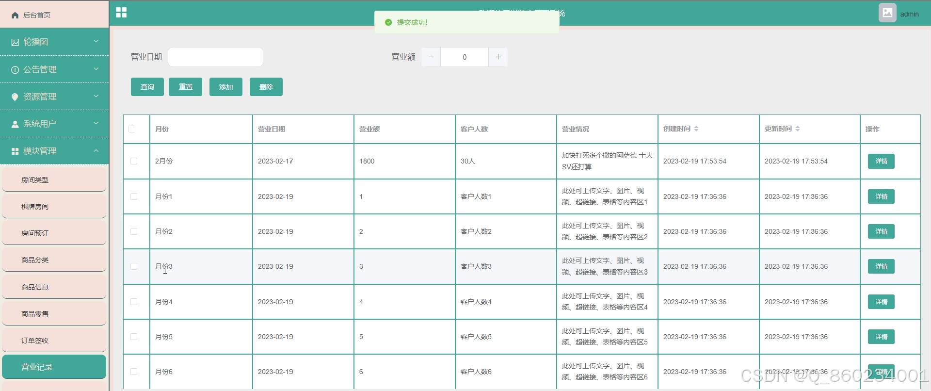Check the 月份5 row checkbox
The height and width of the screenshot is (391, 931).
(134, 337)
